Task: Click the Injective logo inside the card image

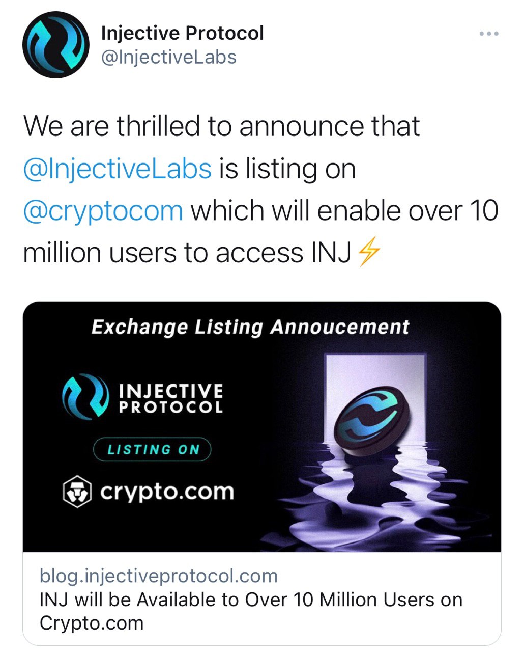Action: 85,397
